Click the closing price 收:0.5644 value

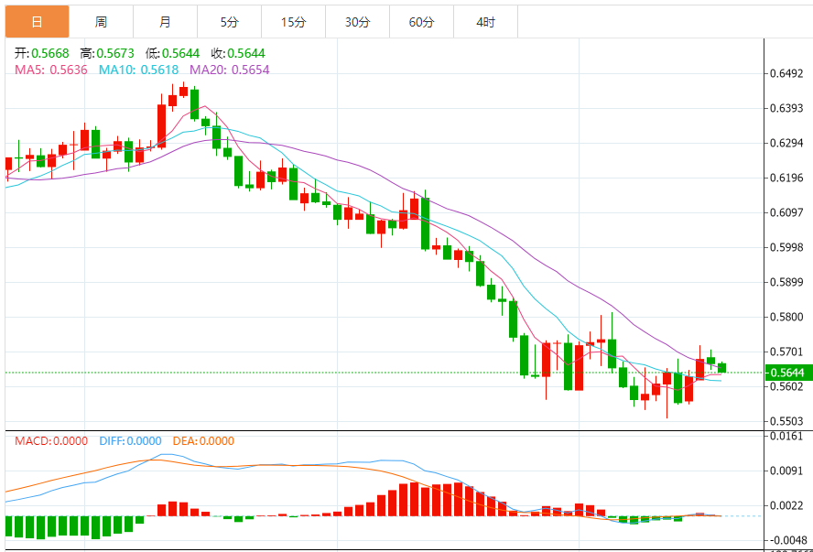coord(237,53)
